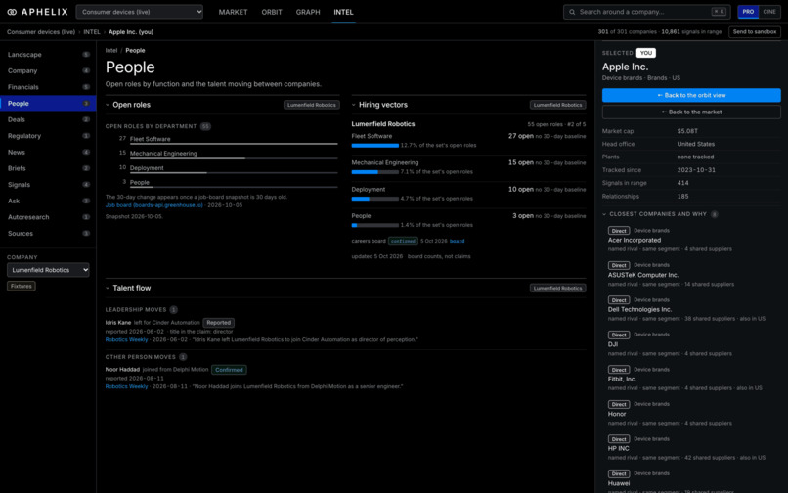Click Consumer devices (live) breadcrumb

41,31
